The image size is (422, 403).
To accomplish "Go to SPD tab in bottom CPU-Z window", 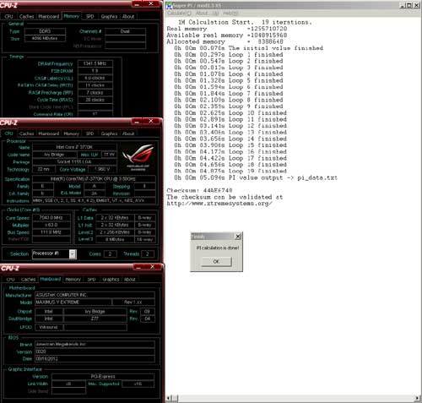I will 92,280.
